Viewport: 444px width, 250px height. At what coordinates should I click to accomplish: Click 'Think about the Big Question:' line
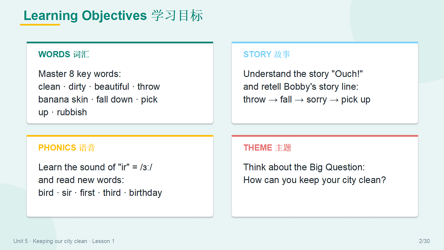pos(304,167)
